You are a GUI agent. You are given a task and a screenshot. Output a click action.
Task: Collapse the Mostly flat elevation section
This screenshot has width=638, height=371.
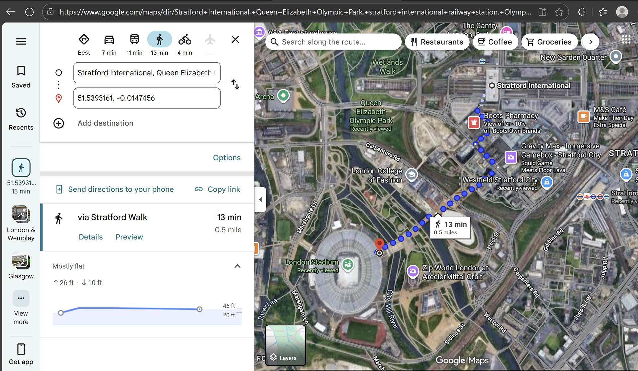click(237, 266)
